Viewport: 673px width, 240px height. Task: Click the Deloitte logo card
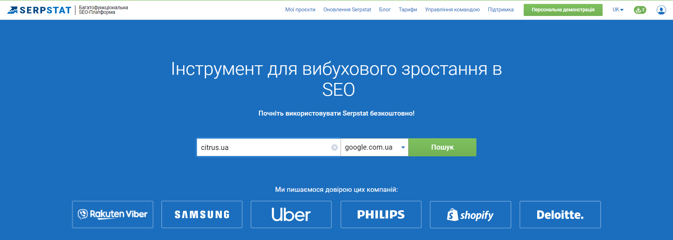(x=560, y=214)
